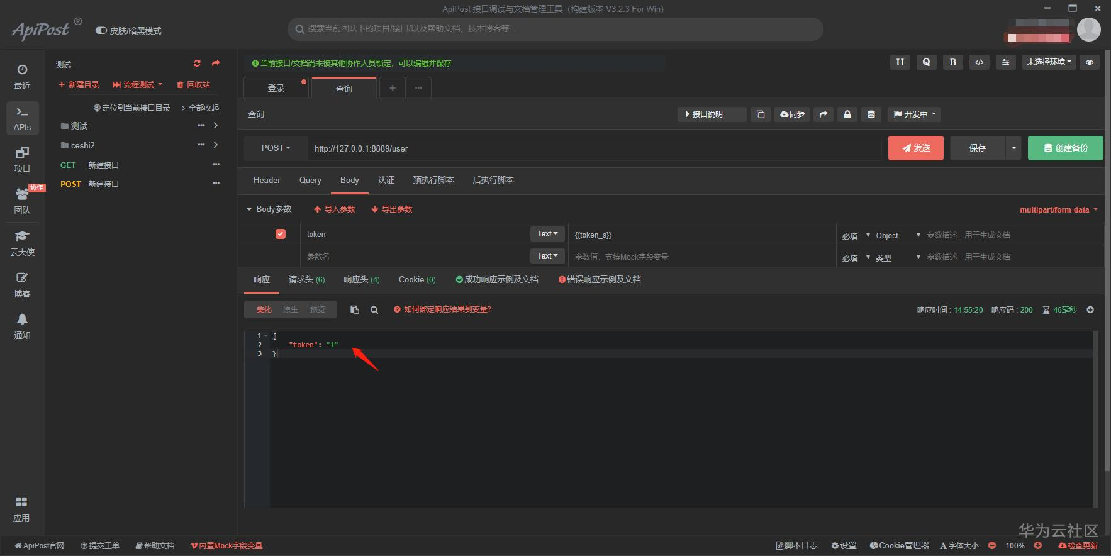Screen dimensions: 1111x556
Task: Switch to the 认证 tab
Action: pos(386,181)
